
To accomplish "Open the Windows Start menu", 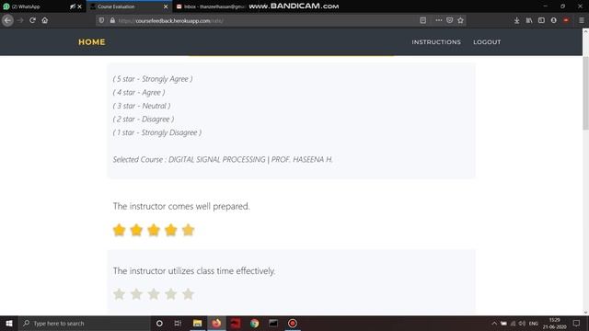I will [x=9, y=323].
